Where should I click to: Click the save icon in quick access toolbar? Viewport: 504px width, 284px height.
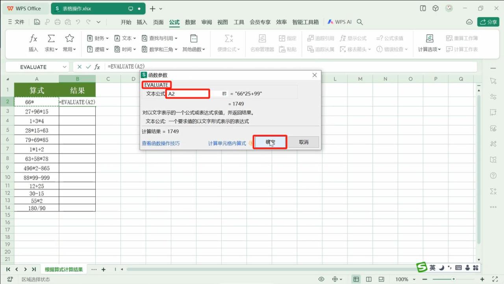tap(37, 22)
